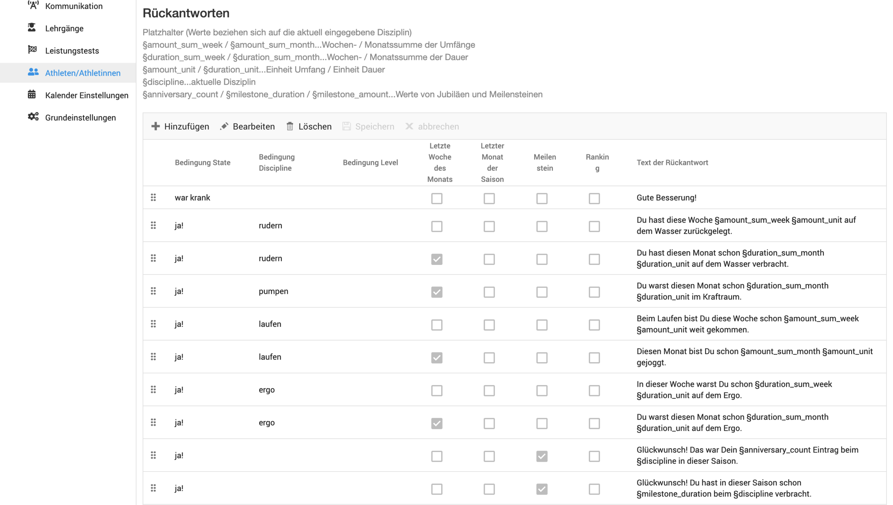893x505 pixels.
Task: Toggle Ranking checkbox in 'war krank' row
Action: [594, 198]
